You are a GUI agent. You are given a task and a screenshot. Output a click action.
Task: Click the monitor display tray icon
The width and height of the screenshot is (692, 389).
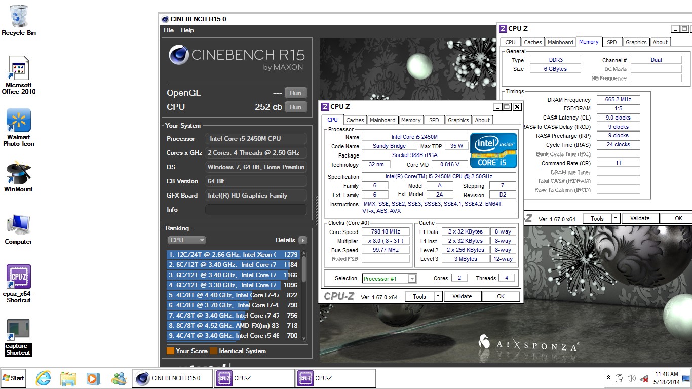(685, 378)
